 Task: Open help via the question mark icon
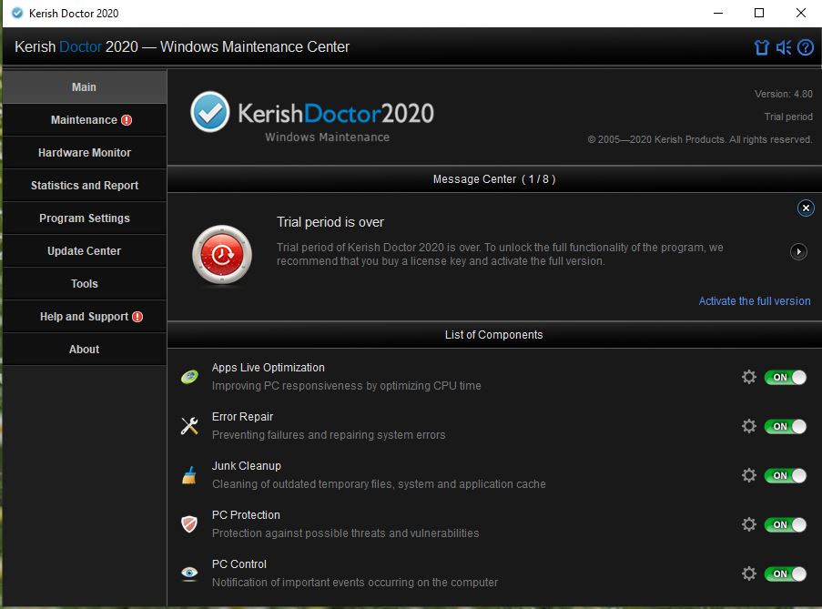tap(806, 47)
